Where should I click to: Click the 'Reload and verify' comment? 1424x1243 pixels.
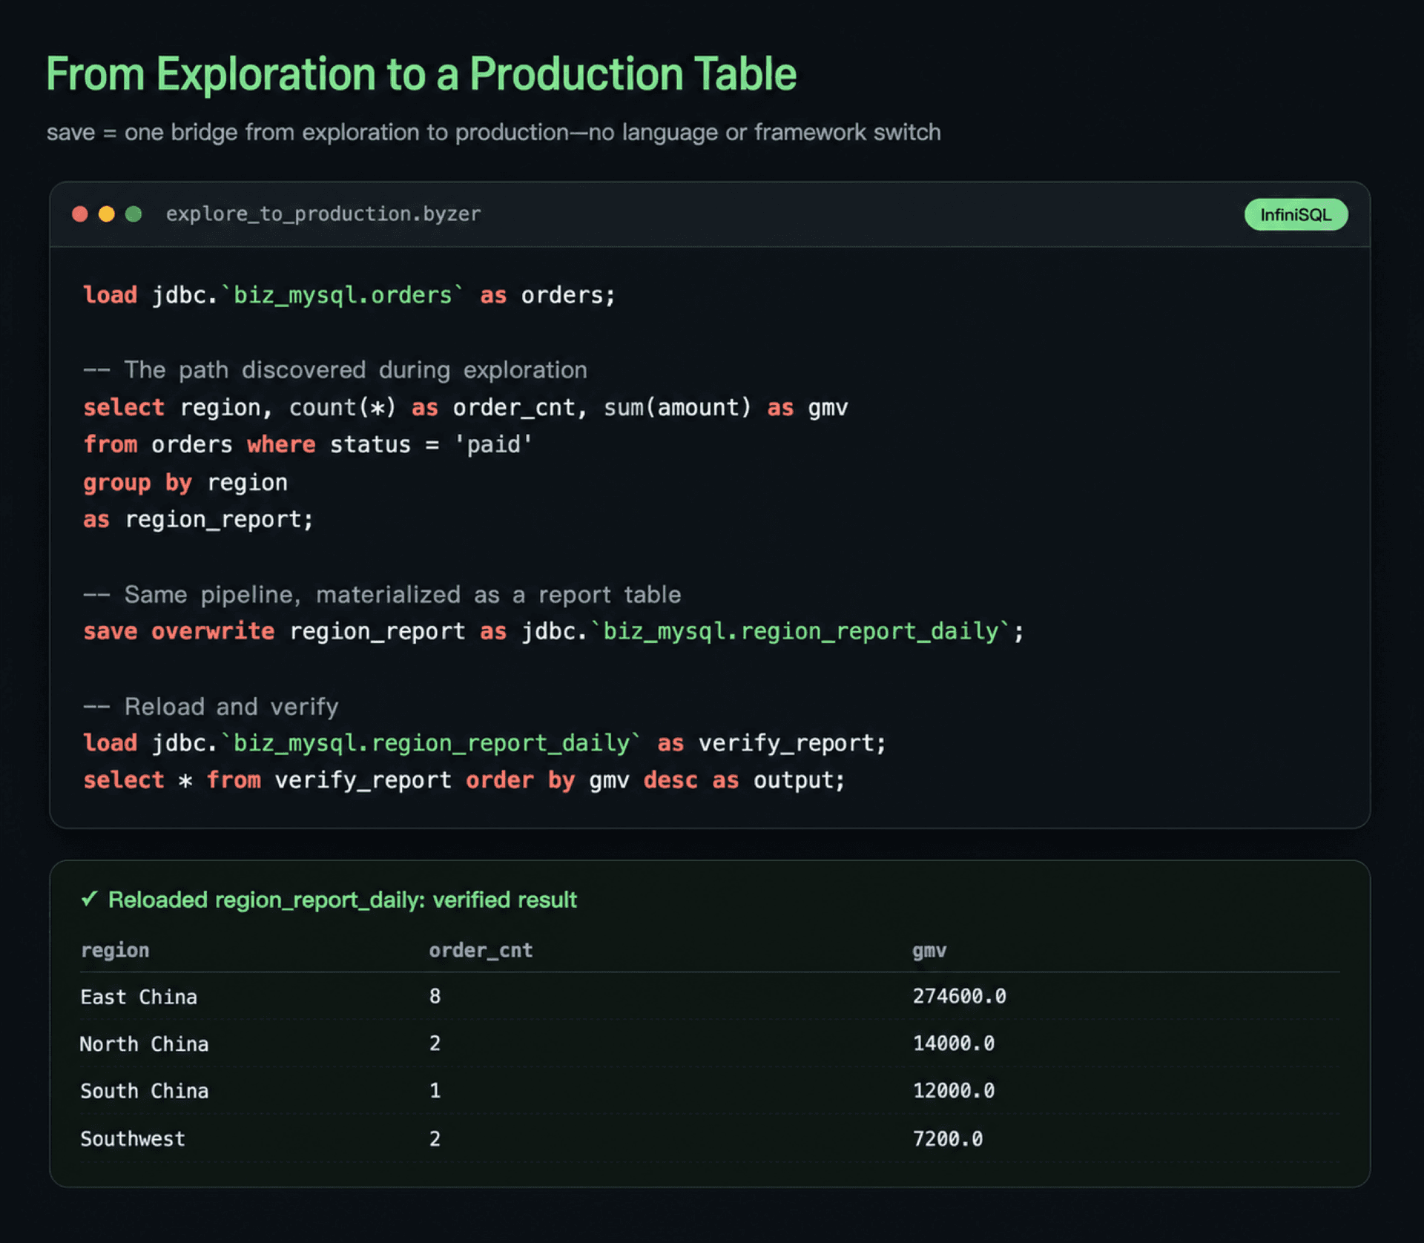[211, 706]
